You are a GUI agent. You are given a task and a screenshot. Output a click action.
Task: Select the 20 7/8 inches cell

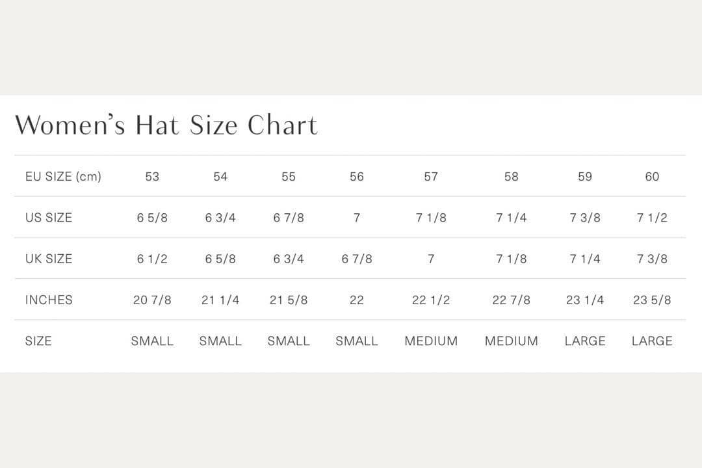(x=152, y=300)
